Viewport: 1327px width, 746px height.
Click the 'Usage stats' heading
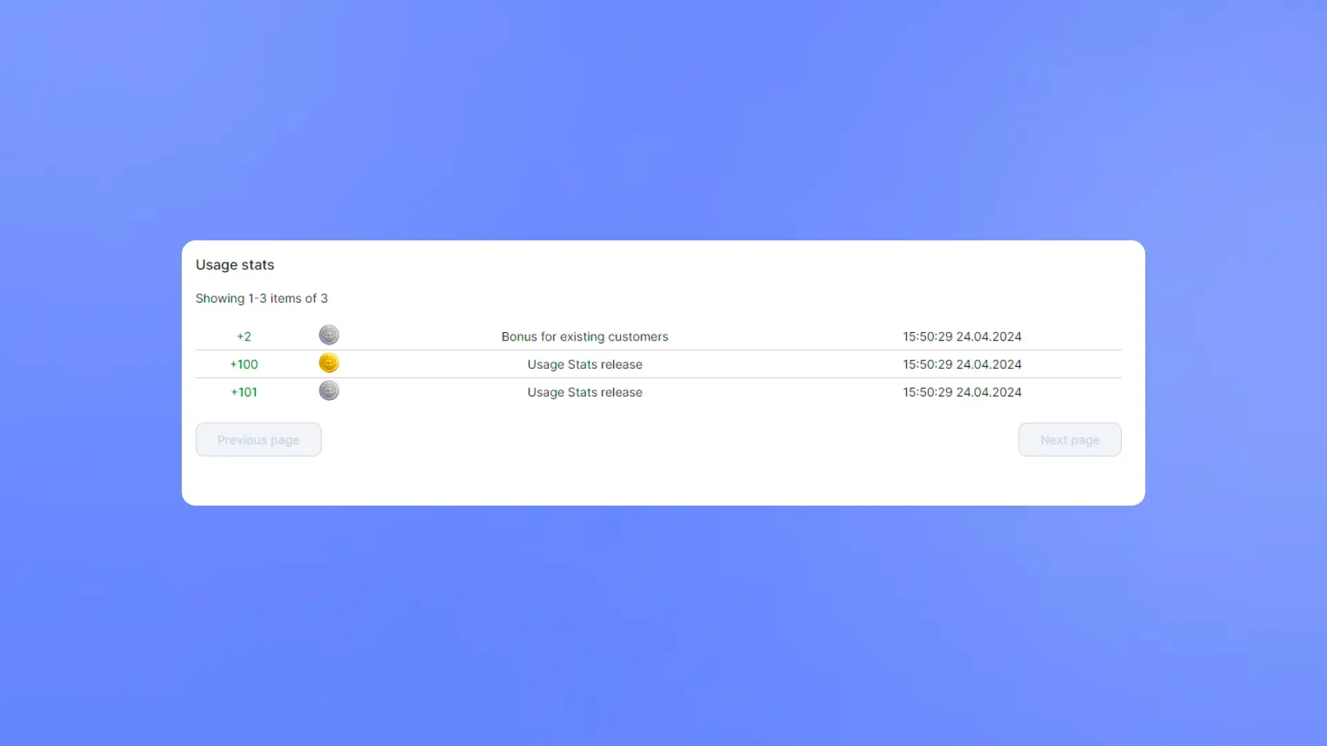coord(235,265)
